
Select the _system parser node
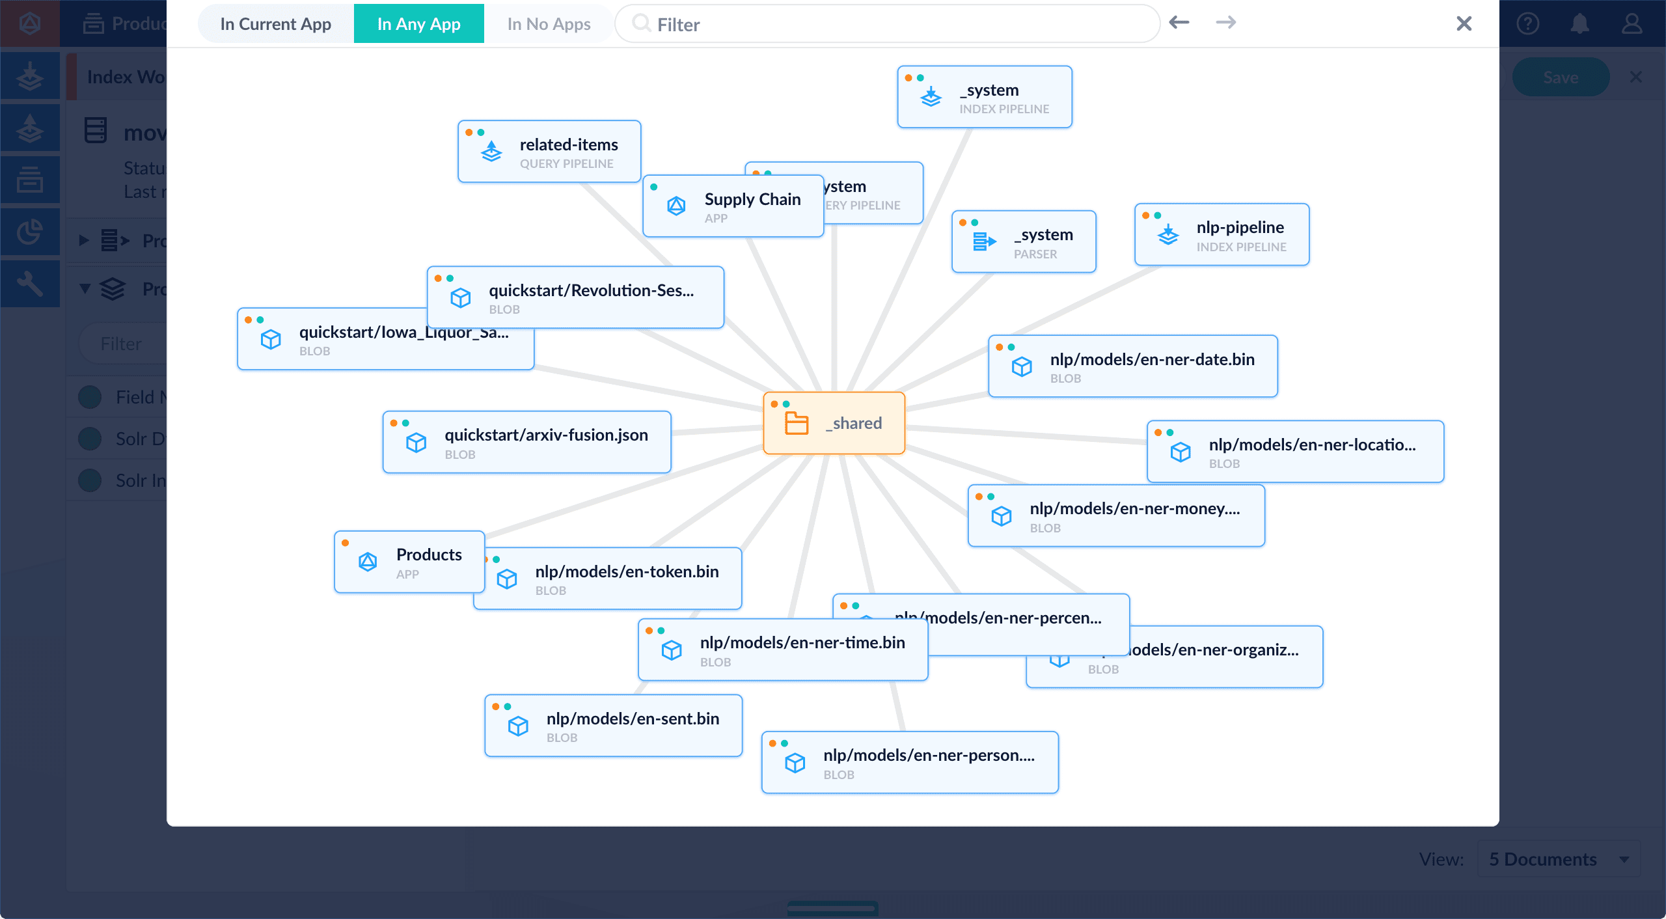tap(1023, 241)
